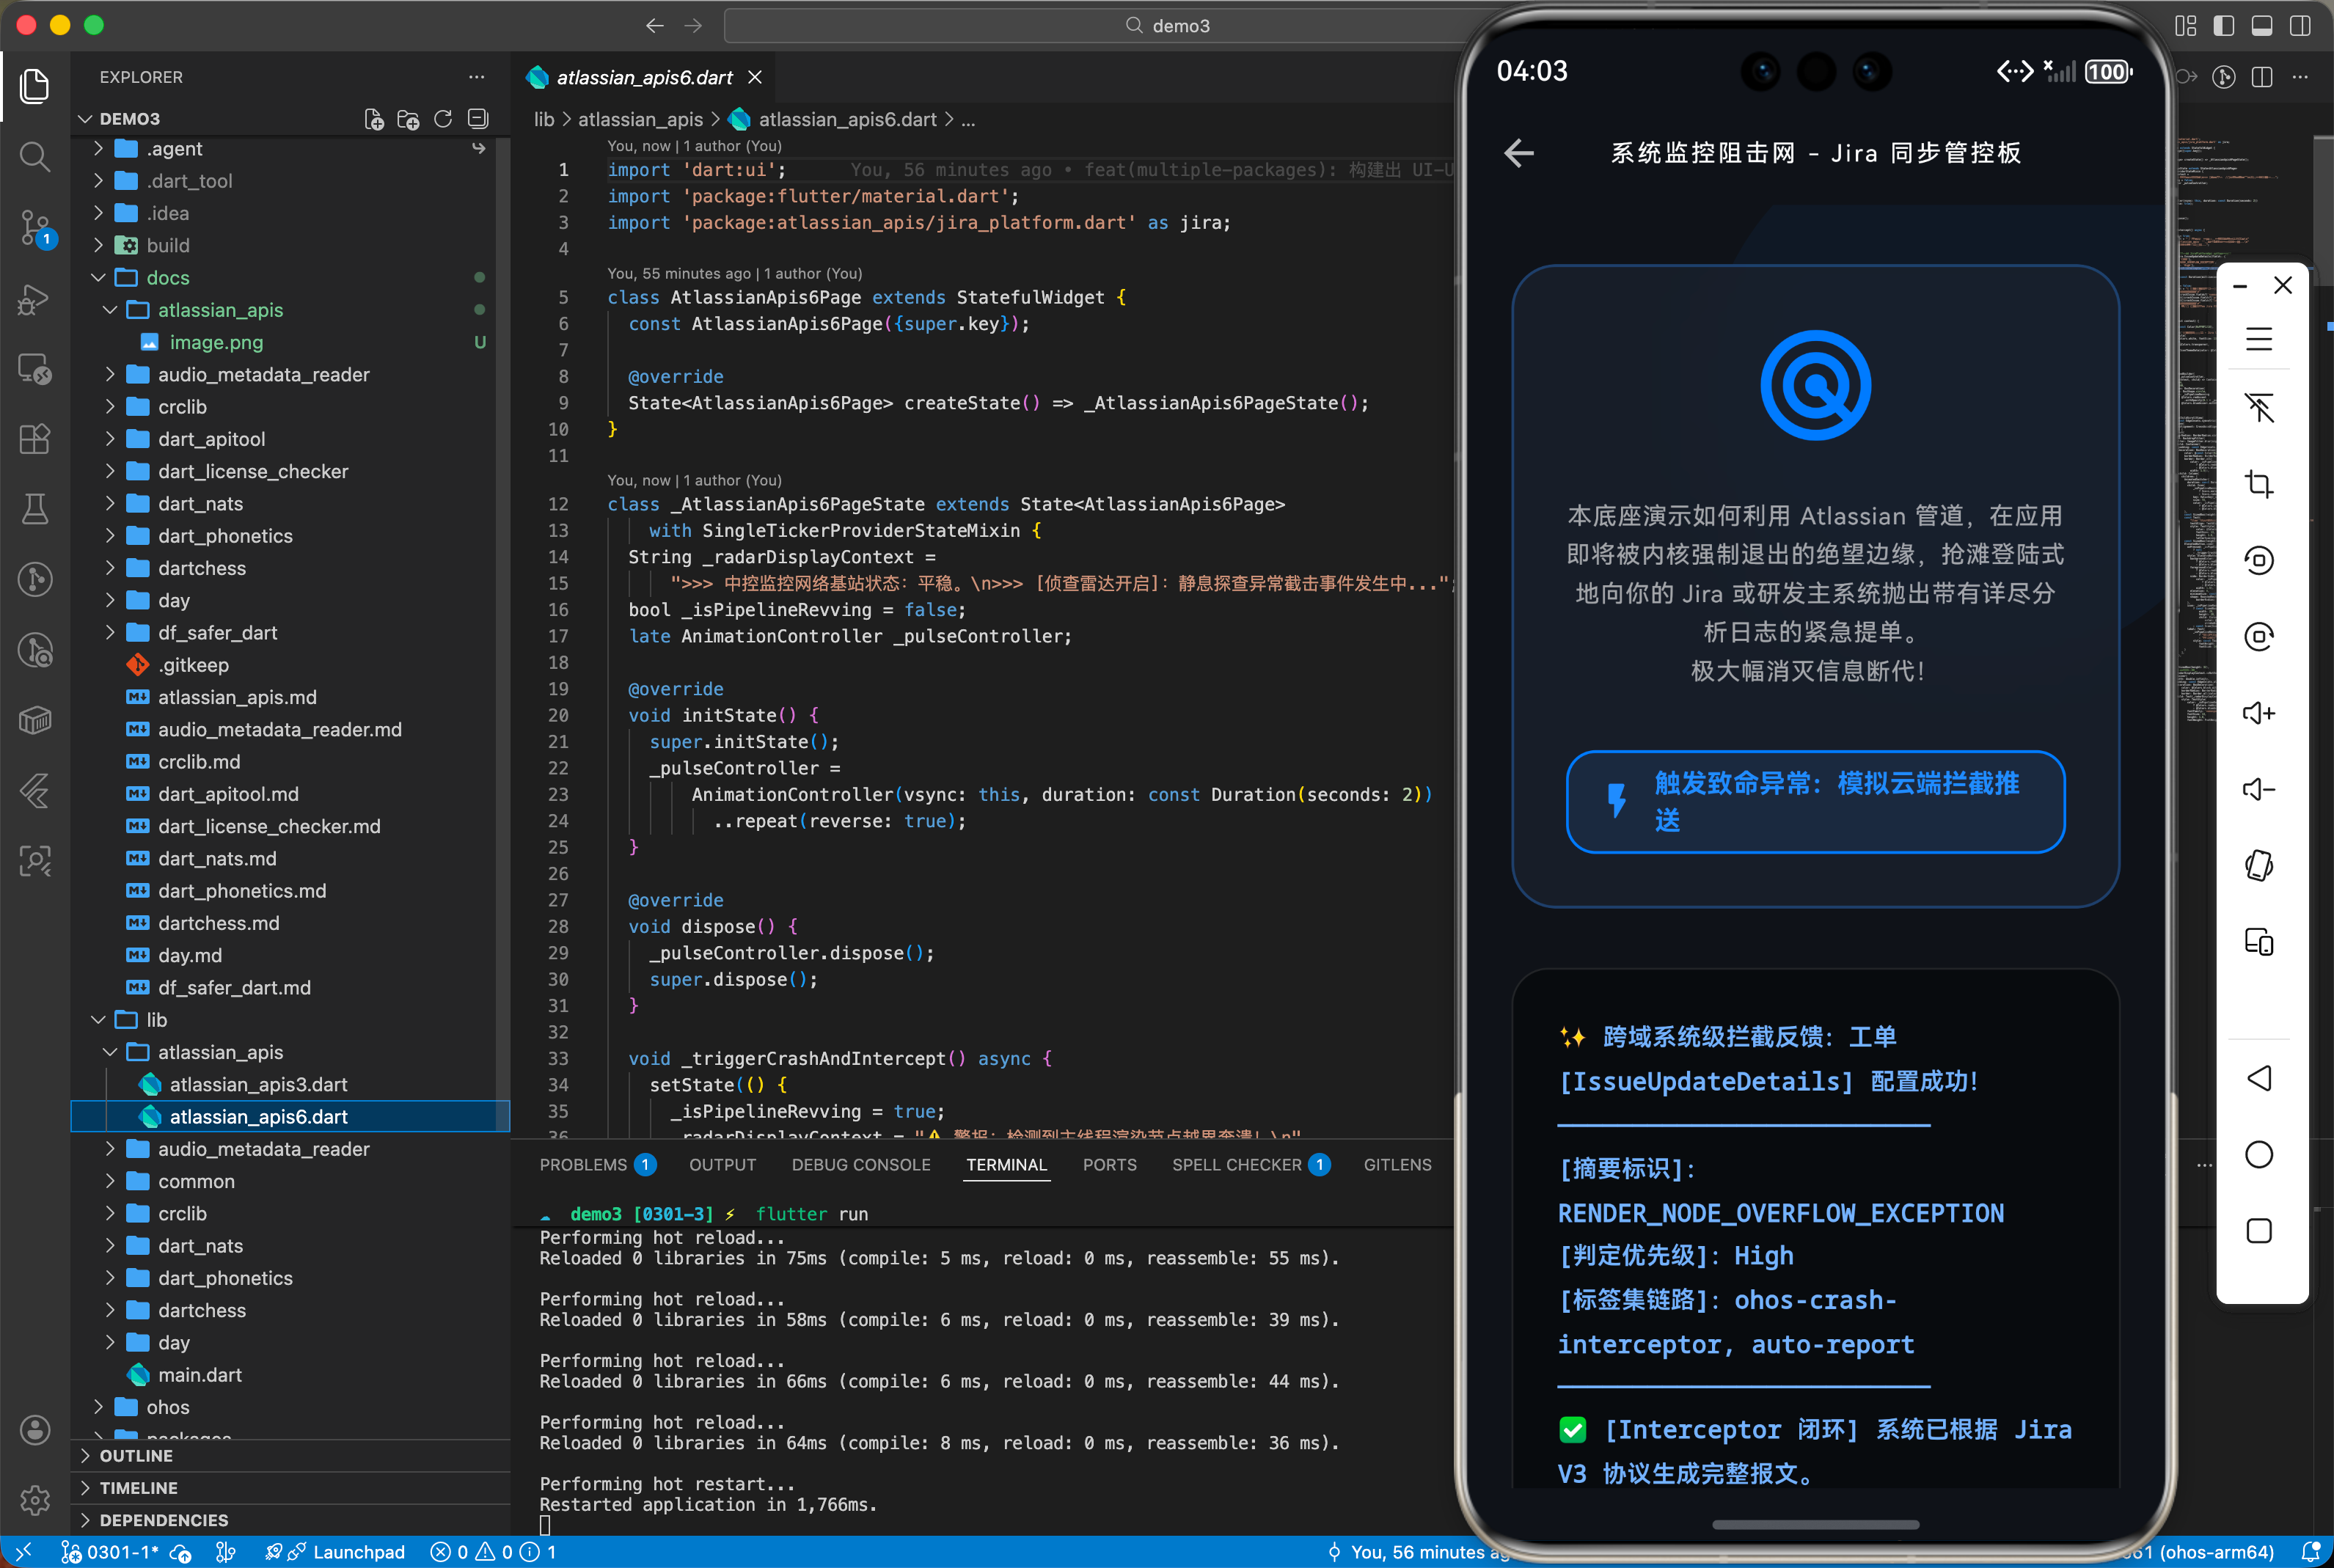
Task: Open the Testing flask view
Action: 35,509
